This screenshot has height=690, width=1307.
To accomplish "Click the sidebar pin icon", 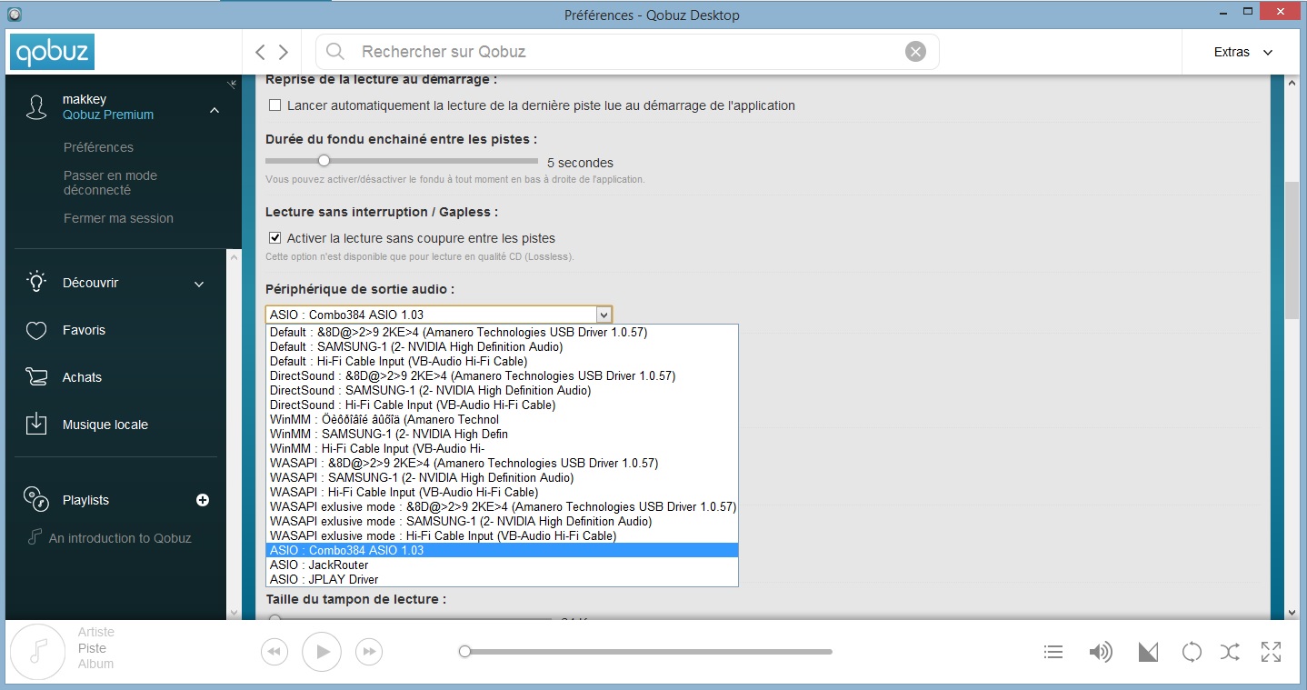I will [x=231, y=85].
